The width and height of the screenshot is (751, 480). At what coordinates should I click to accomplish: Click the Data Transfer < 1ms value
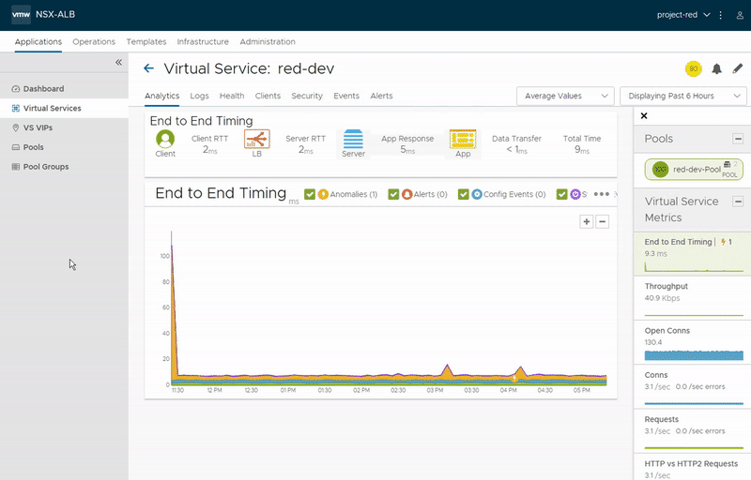coord(517,150)
